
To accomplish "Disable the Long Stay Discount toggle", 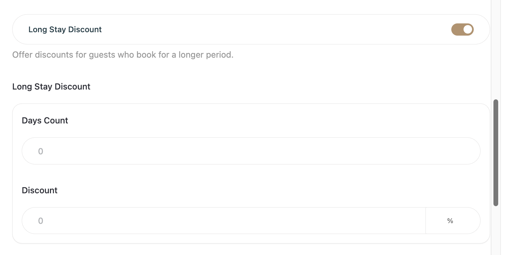I will (x=462, y=30).
